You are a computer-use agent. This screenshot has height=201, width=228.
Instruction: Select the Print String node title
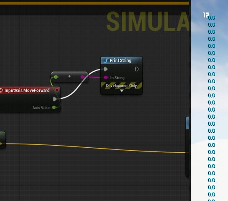(x=120, y=60)
